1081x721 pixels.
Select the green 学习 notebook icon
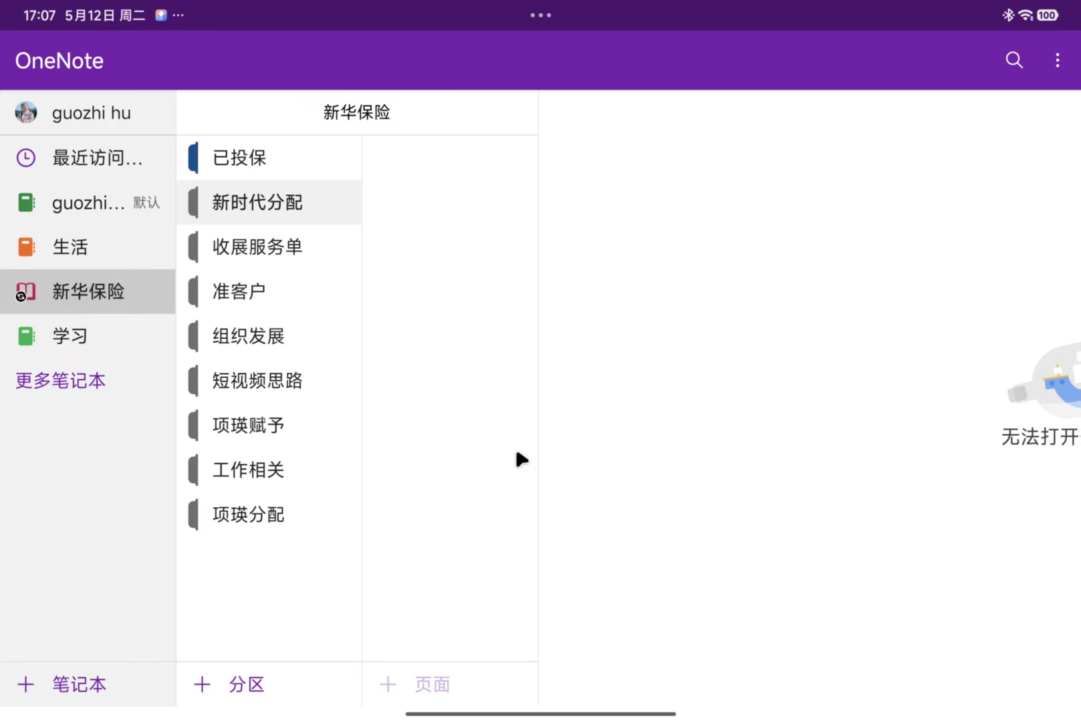click(26, 336)
